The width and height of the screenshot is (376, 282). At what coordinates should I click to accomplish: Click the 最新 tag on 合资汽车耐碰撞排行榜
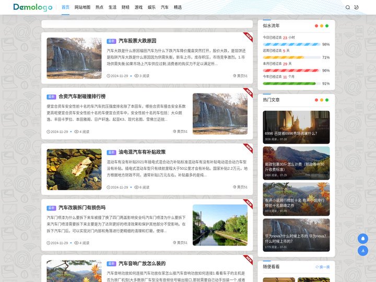[x=51, y=97]
